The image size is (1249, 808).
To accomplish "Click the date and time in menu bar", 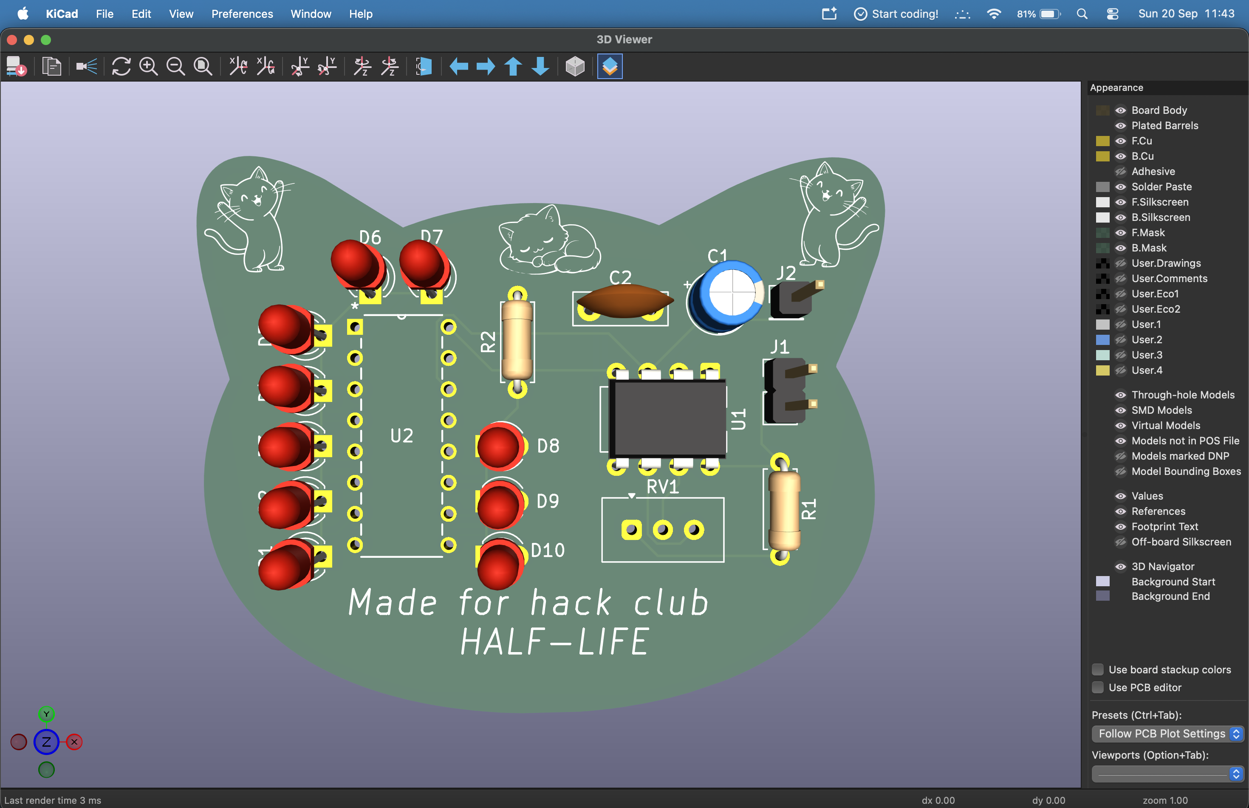I will tap(1186, 14).
